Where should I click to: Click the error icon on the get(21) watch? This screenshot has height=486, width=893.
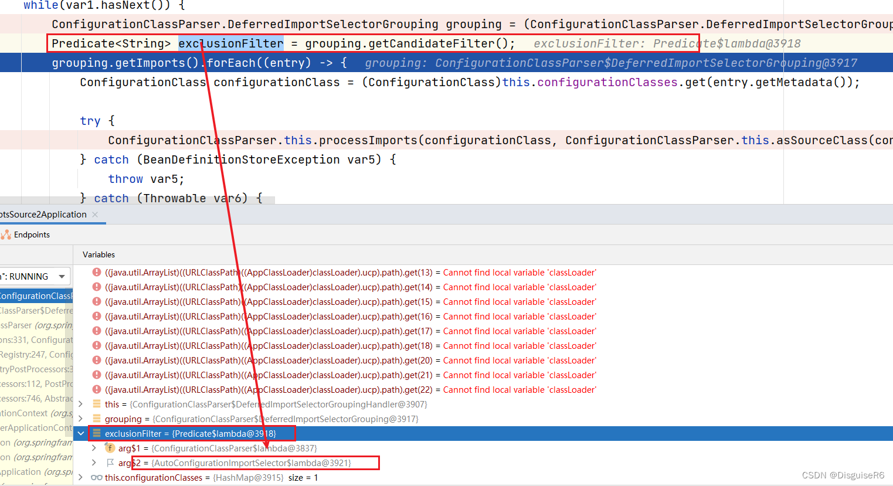pyautogui.click(x=97, y=375)
